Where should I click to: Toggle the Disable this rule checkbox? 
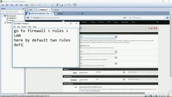coord(80,46)
